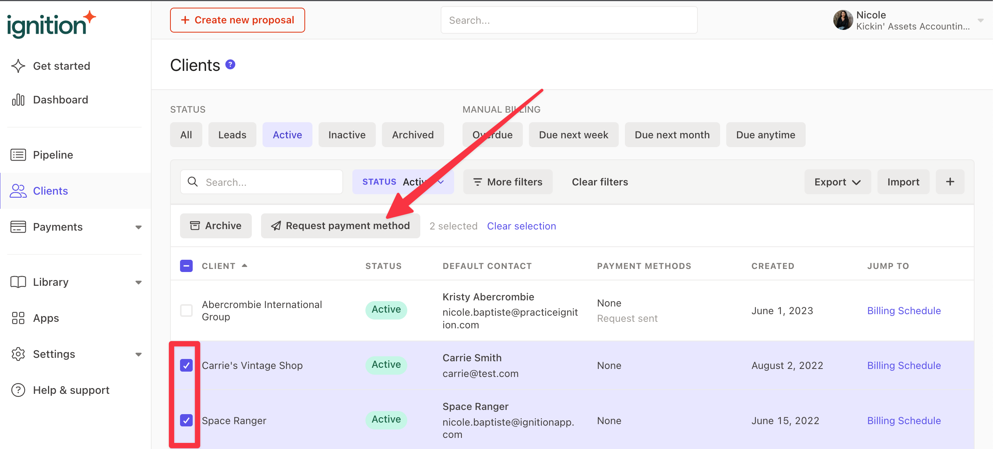The width and height of the screenshot is (993, 449).
Task: Click the Help & support question icon
Action: tap(18, 390)
